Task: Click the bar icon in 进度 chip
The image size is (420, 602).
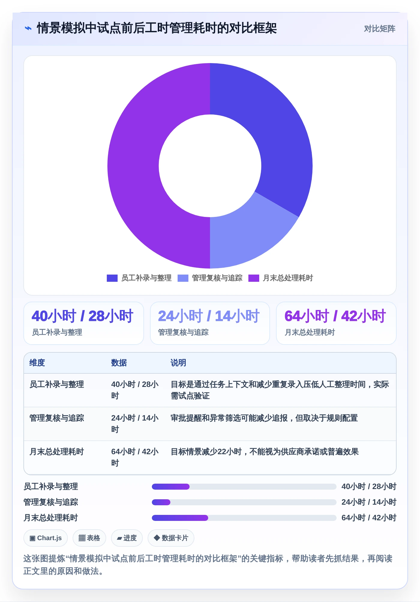Action: pos(119,538)
